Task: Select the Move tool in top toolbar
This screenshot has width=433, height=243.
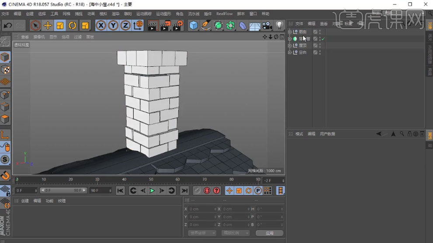Action: point(48,25)
